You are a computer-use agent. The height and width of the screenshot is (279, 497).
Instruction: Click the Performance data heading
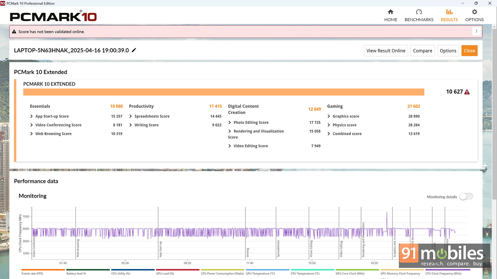[x=36, y=181]
